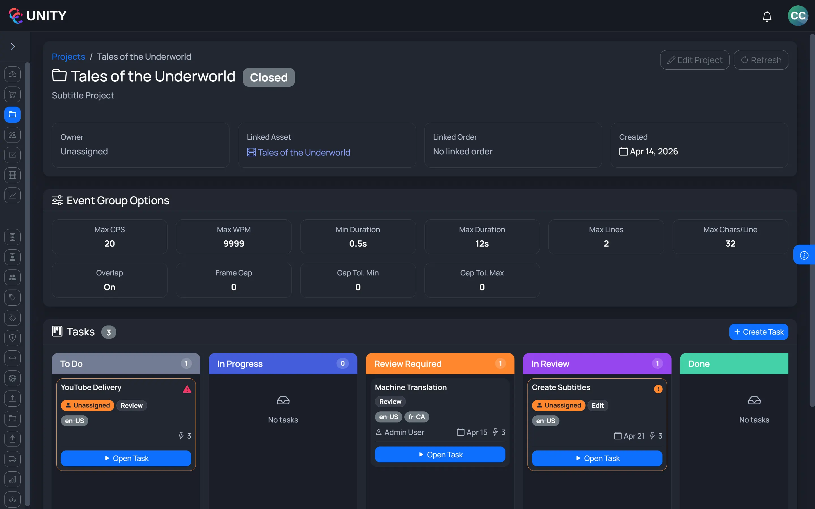Navigate back via the Projects breadcrumb
The height and width of the screenshot is (509, 815).
[68, 57]
